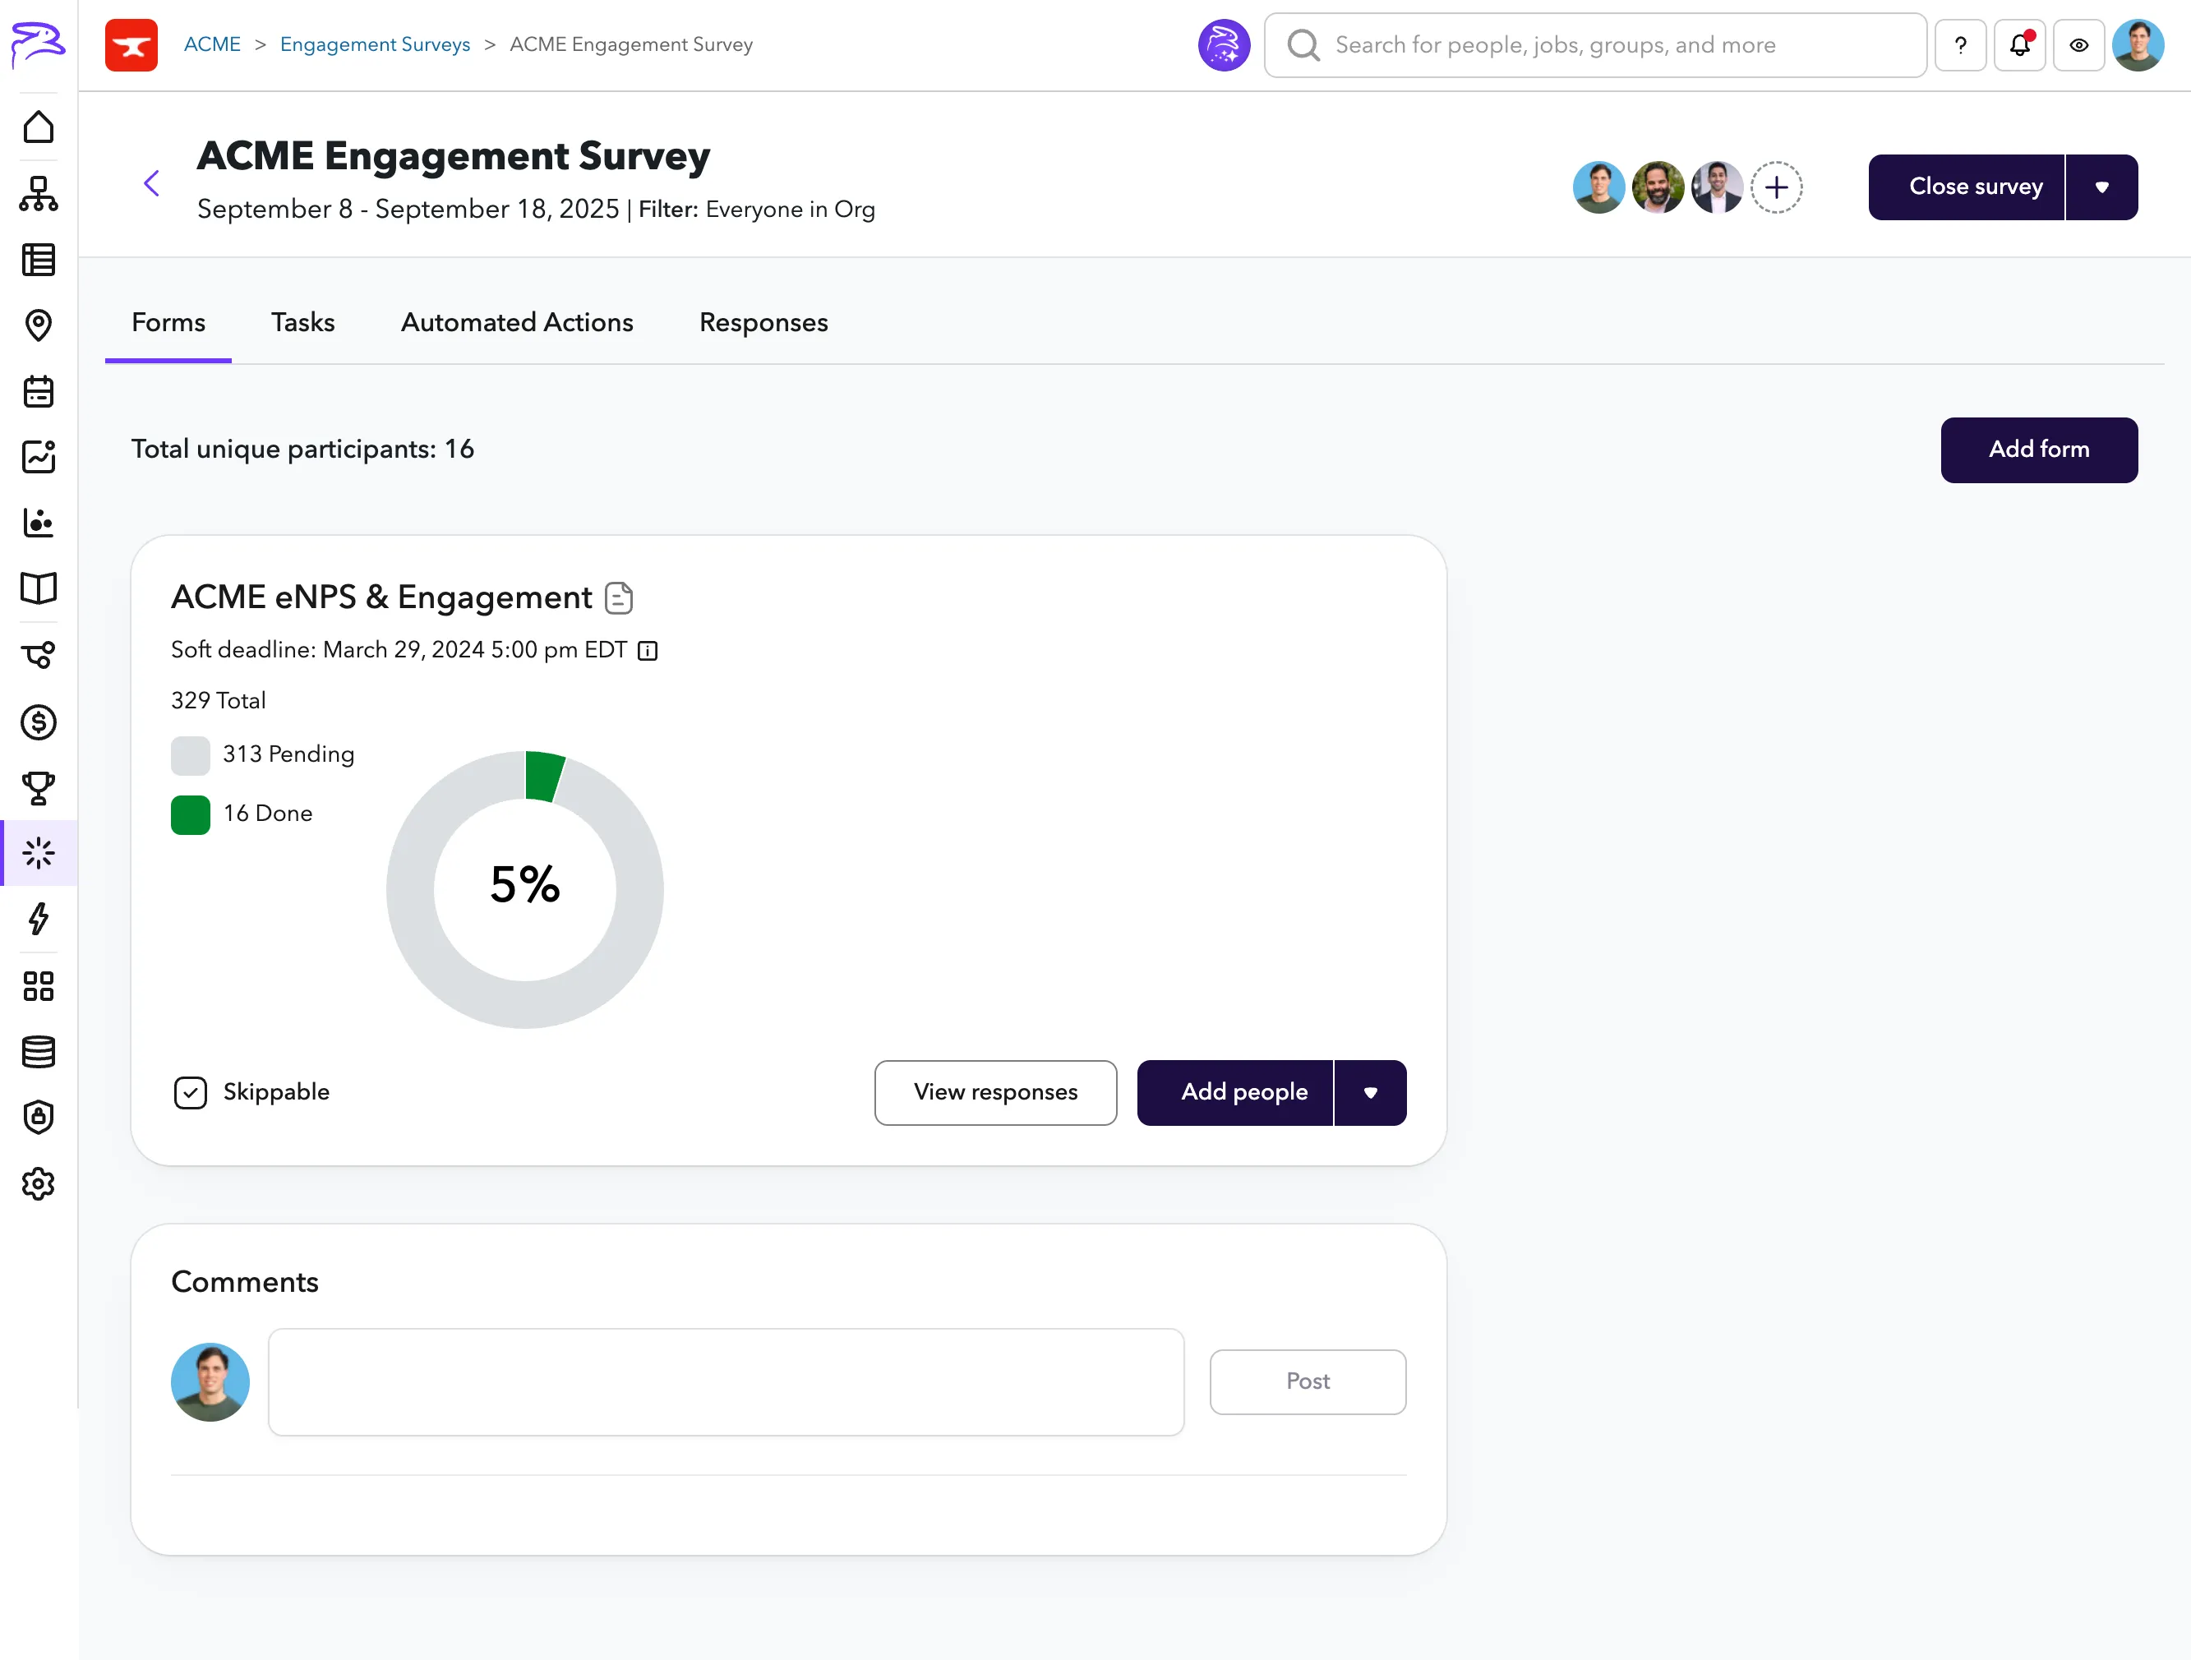2191x1660 pixels.
Task: Open the dollar coin payroll icon
Action: [39, 722]
